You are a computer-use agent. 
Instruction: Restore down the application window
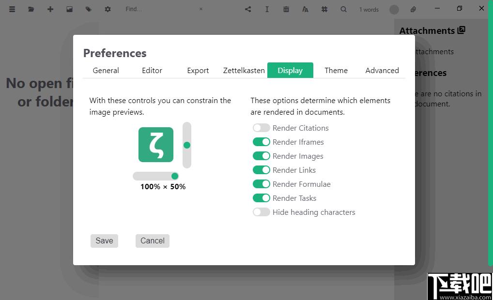[x=460, y=9]
